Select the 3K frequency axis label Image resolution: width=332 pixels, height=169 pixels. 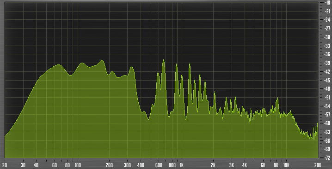[232, 165]
